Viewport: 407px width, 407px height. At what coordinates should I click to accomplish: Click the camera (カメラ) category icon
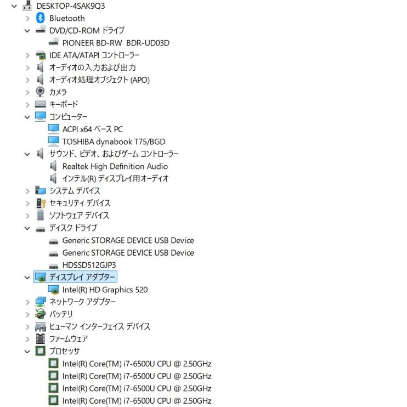(40, 92)
